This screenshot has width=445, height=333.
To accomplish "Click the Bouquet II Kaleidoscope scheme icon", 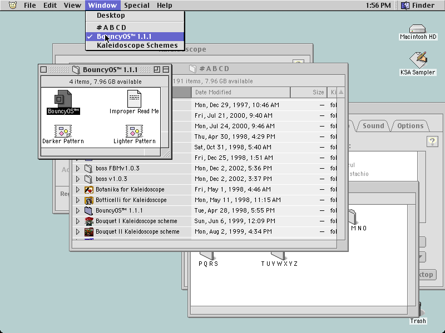I will pos(89,232).
